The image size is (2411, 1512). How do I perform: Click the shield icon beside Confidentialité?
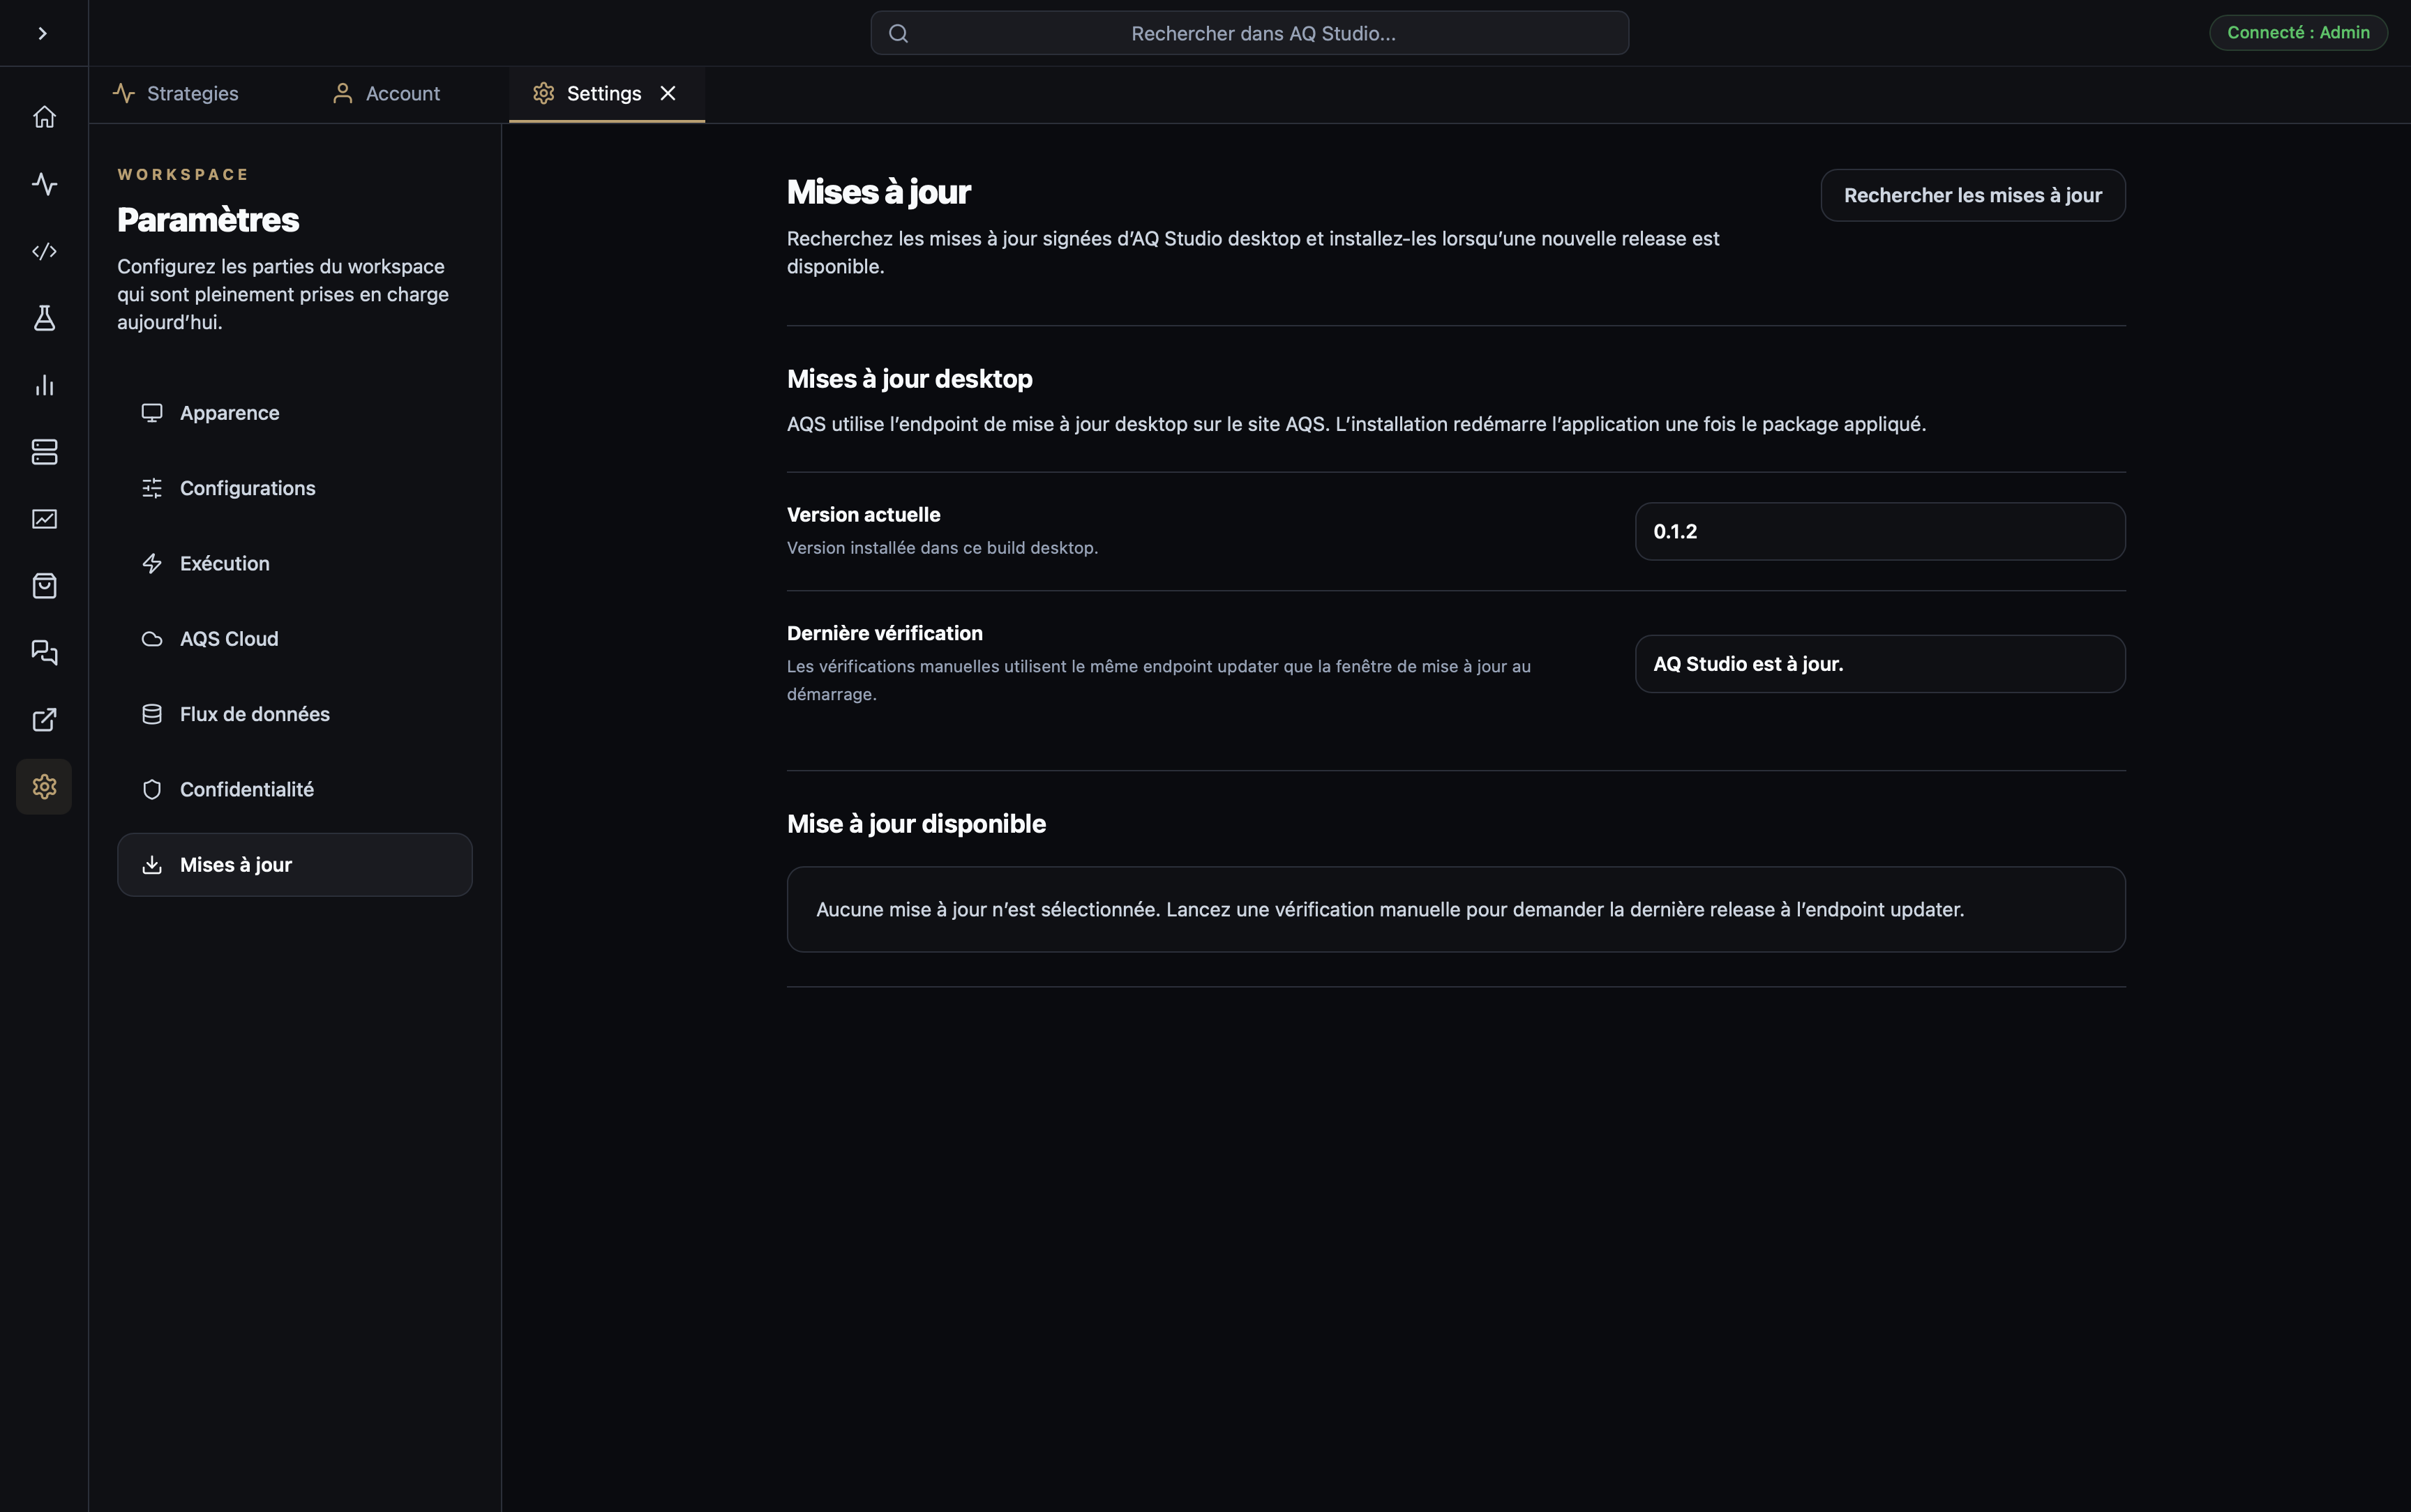point(152,789)
